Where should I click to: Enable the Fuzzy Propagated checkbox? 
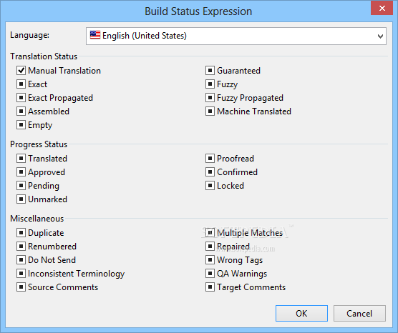(210, 98)
